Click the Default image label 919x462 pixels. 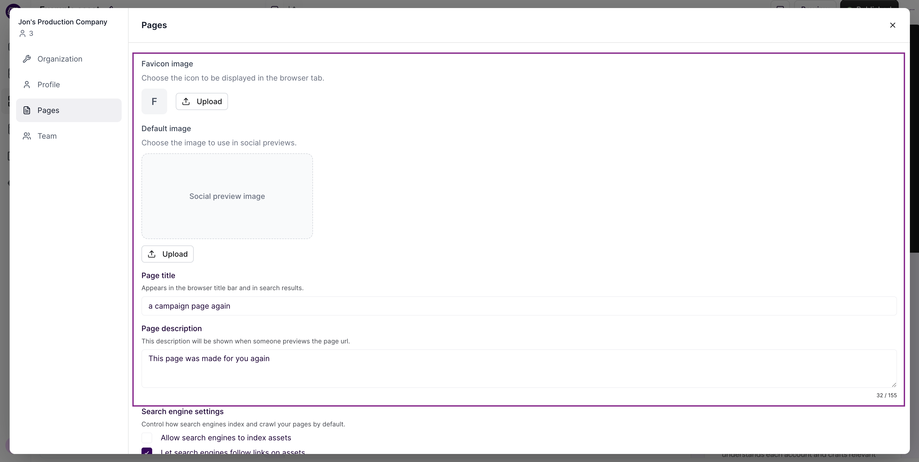click(x=166, y=129)
